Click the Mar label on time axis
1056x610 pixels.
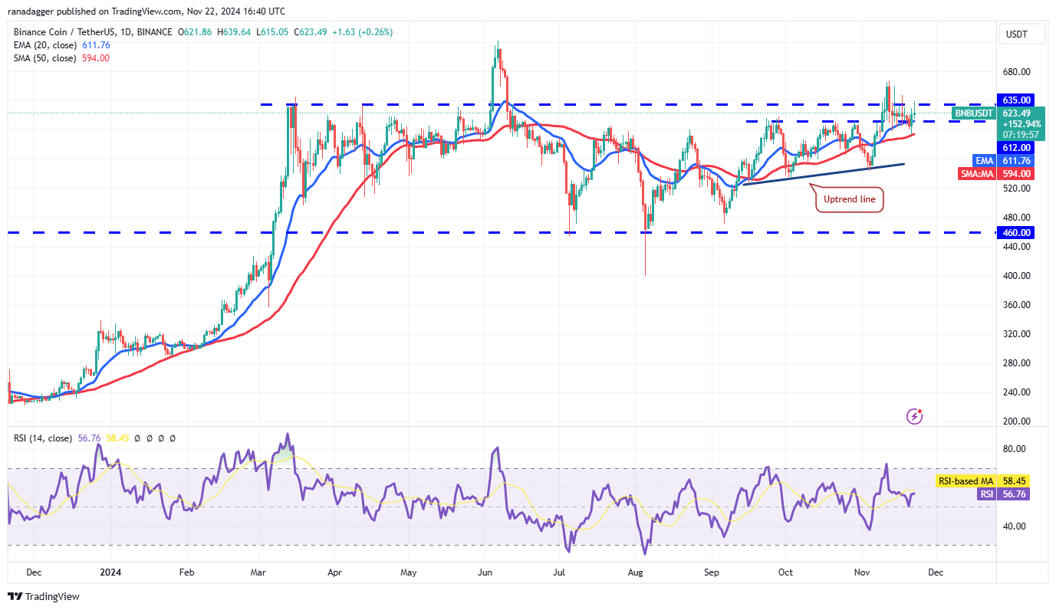pos(259,572)
